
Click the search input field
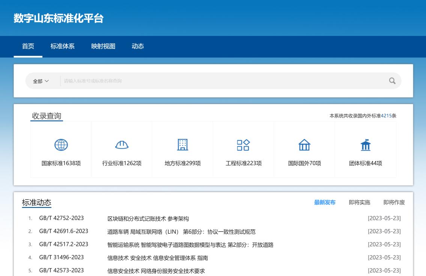click(x=188, y=81)
